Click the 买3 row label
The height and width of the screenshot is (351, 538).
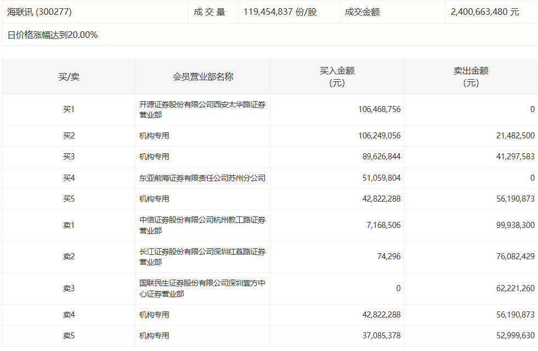coord(69,157)
